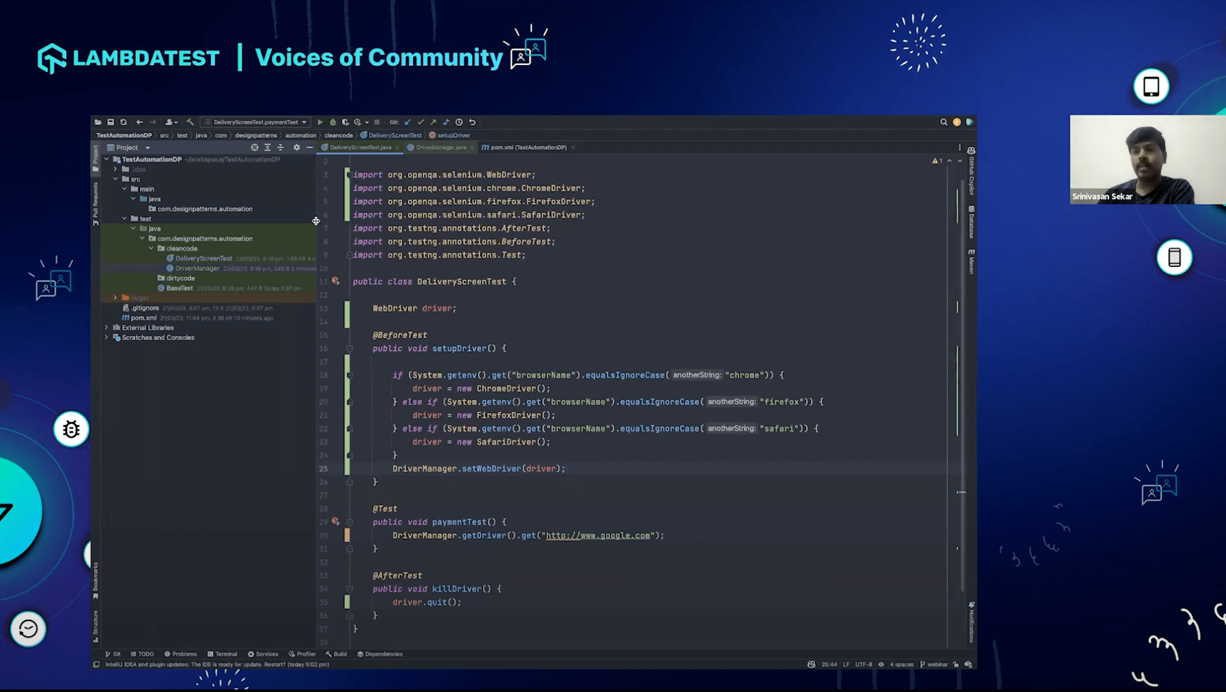Click UTF-8 encoding in status bar
The image size is (1226, 692).
[x=863, y=664]
